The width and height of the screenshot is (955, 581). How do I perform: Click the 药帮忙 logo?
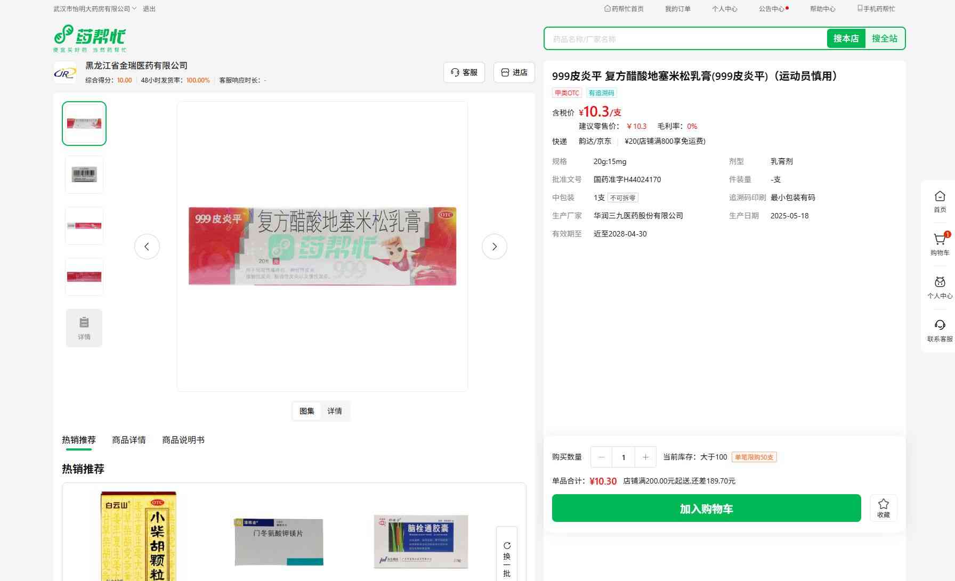click(90, 38)
